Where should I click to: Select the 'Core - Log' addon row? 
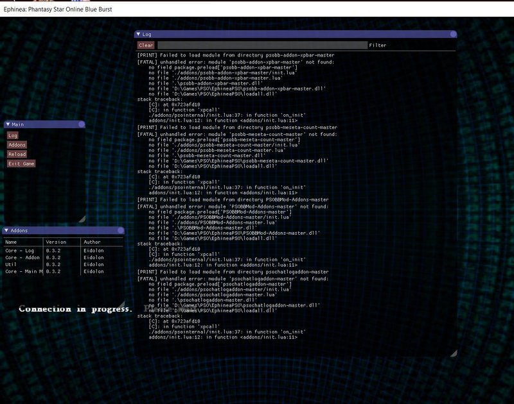click(x=64, y=251)
